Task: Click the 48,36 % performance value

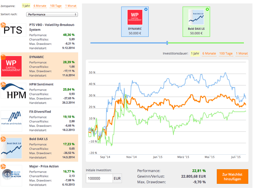Action: coord(69,35)
